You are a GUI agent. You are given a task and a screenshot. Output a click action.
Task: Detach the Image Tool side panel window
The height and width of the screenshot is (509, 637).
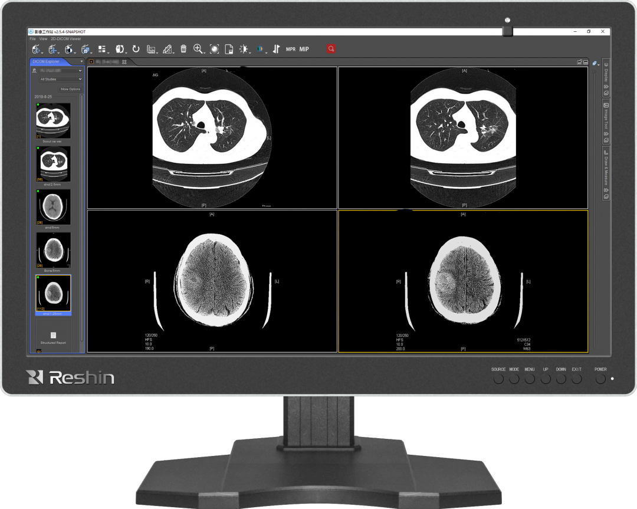pyautogui.click(x=606, y=140)
